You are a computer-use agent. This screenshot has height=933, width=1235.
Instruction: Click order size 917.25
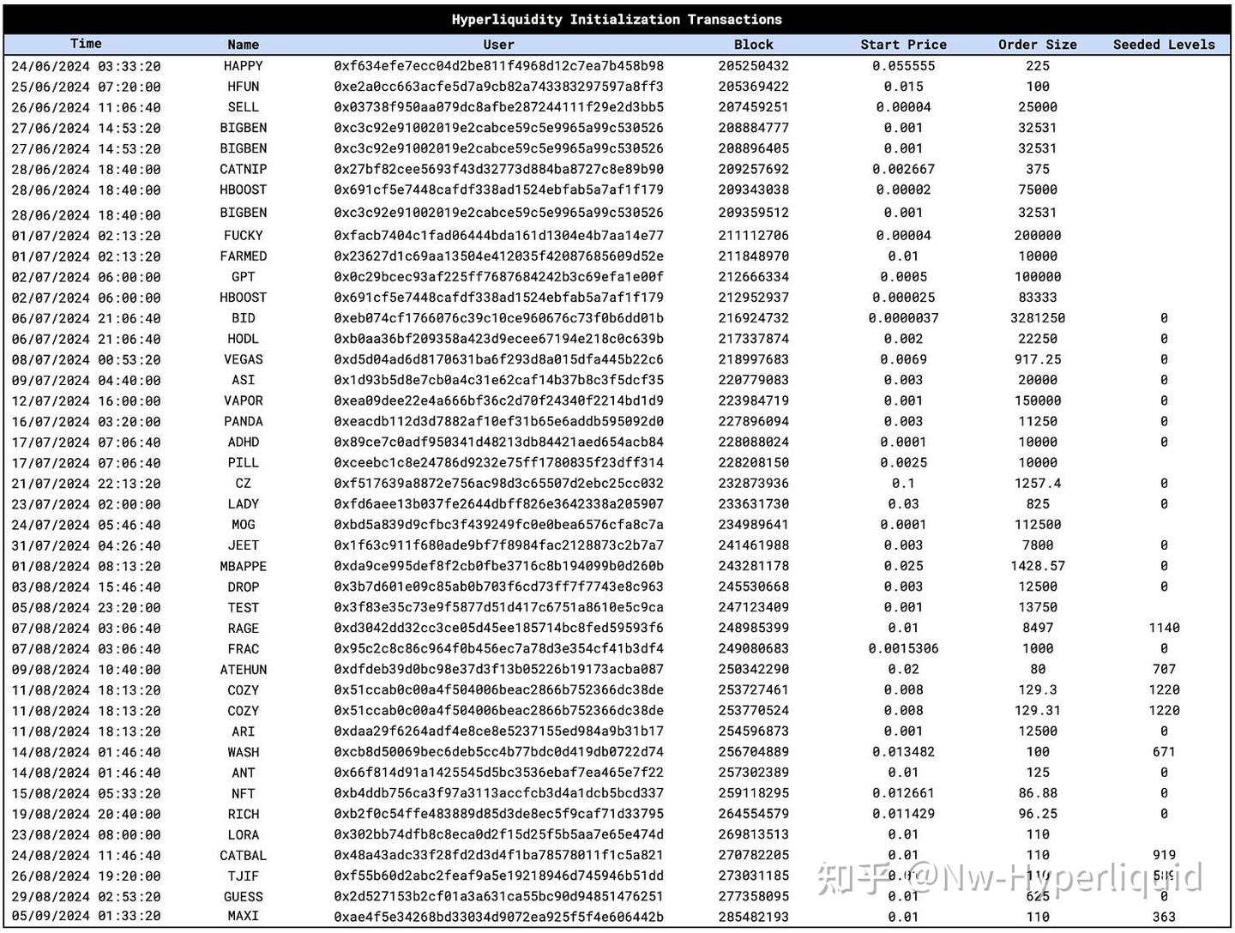point(1038,359)
